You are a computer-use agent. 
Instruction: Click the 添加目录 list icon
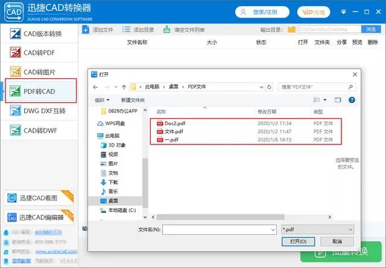click(x=126, y=30)
